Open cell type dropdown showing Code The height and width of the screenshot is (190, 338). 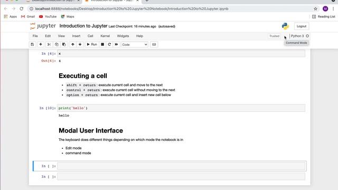pyautogui.click(x=135, y=44)
